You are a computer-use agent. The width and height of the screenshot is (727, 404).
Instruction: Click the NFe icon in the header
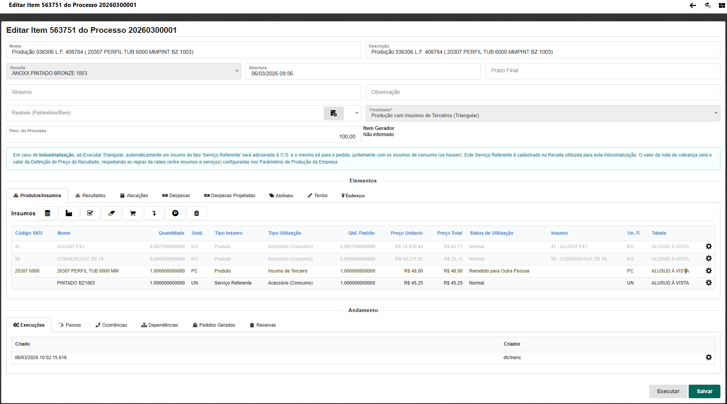[708, 5]
